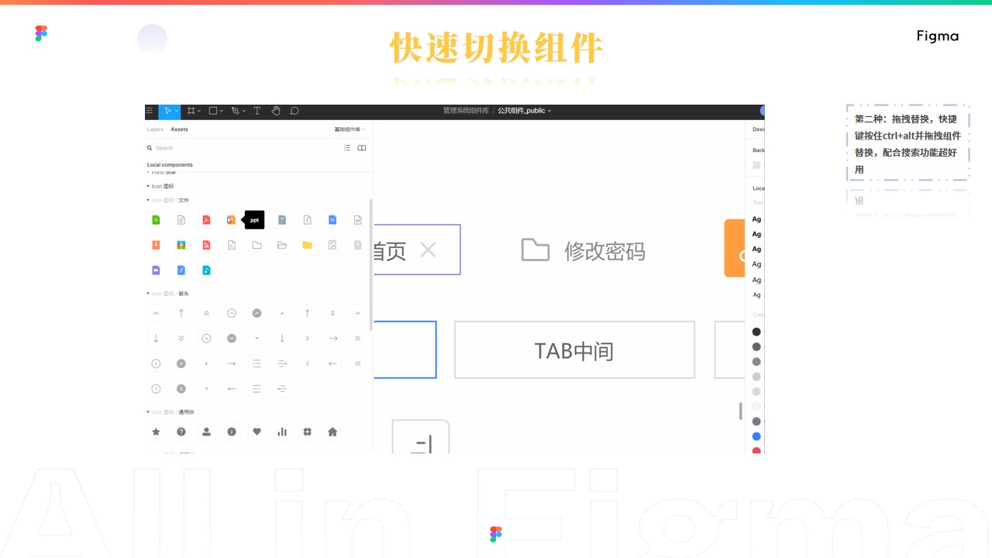Click the star icon component

point(156,432)
